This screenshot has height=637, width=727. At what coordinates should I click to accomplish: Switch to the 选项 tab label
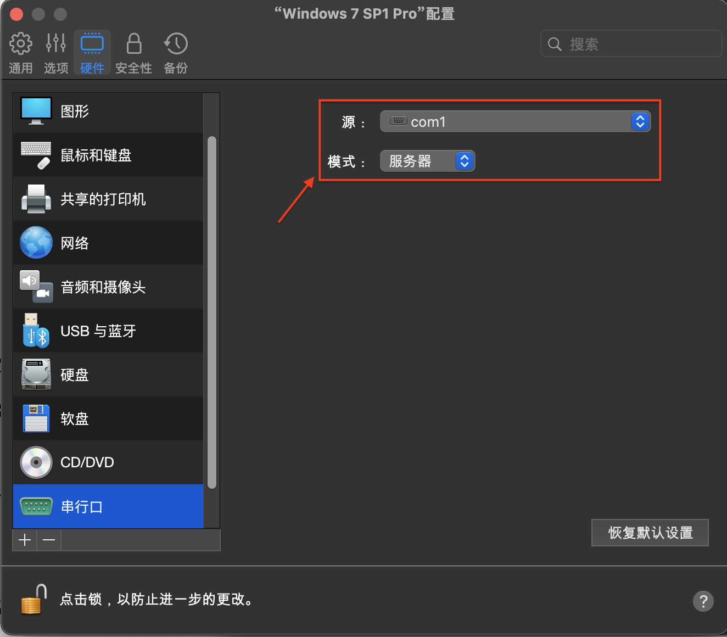point(56,68)
